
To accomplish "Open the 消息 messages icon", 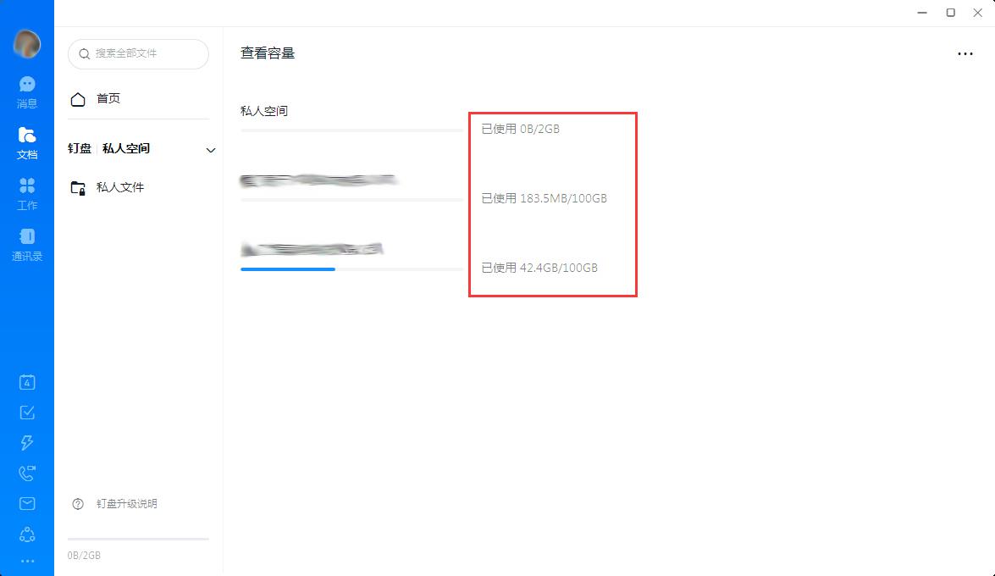I will coord(26,92).
